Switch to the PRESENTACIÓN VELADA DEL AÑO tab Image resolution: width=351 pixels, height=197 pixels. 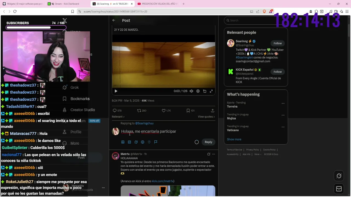click(158, 4)
